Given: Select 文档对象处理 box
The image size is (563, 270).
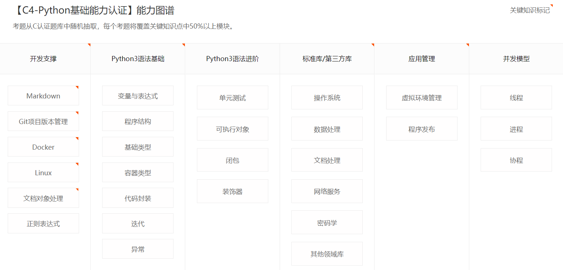Looking at the screenshot, I should [43, 198].
